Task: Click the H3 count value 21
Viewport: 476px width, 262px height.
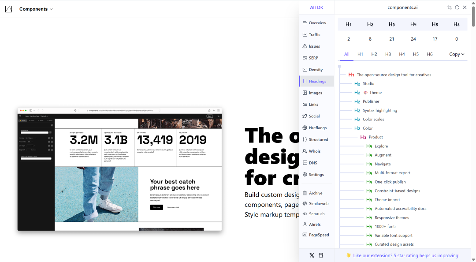Action: [x=392, y=39]
